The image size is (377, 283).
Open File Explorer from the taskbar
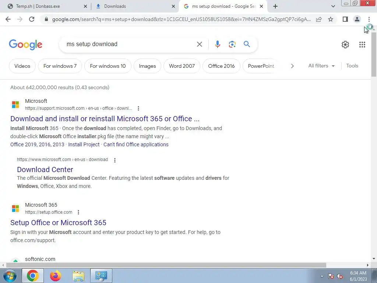(78, 276)
